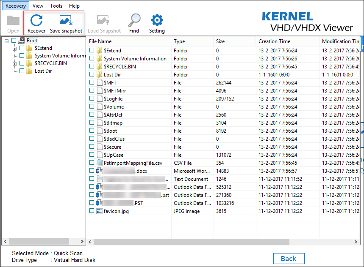364x267 pixels.
Task: Click the Save Snapshot icon
Action: tap(66, 20)
